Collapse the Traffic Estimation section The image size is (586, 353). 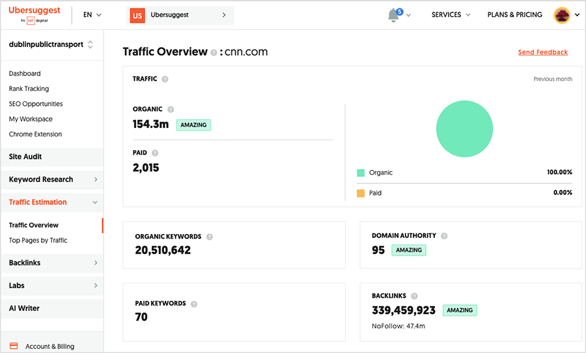coord(52,202)
